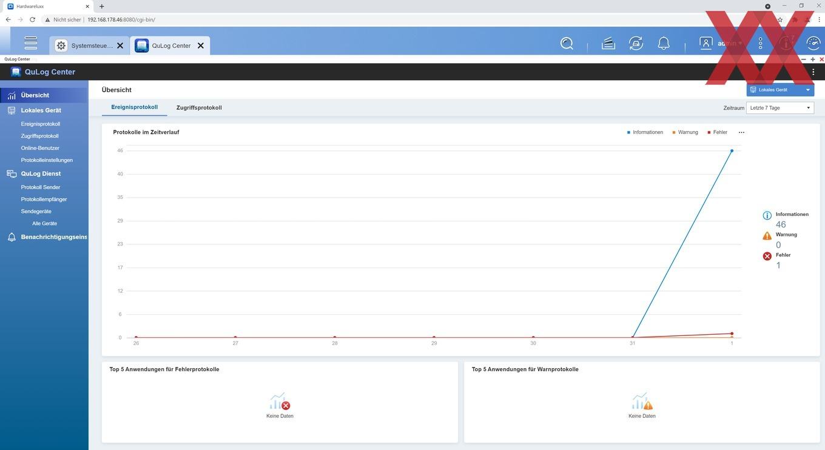Open notifications bell icon
The width and height of the screenshot is (825, 450).
click(x=664, y=43)
